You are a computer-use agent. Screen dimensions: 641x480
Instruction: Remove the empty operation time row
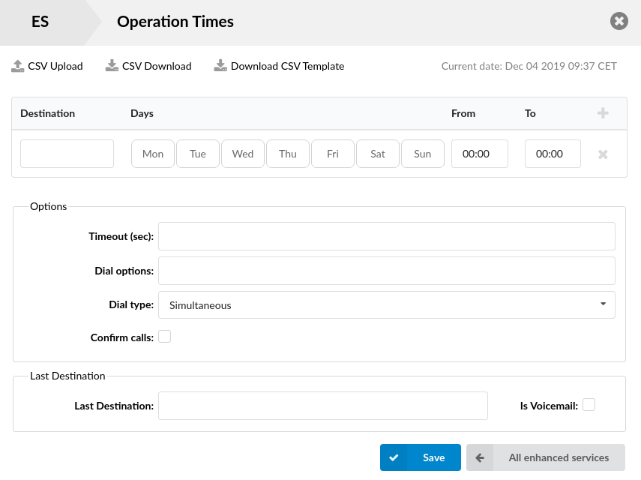coord(603,154)
